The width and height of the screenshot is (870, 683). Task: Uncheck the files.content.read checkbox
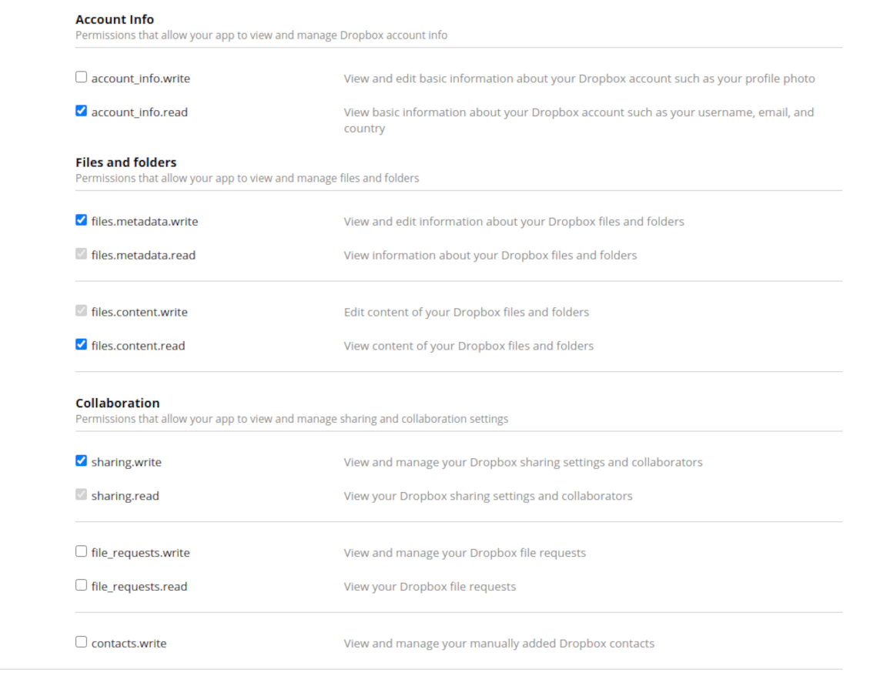point(82,345)
